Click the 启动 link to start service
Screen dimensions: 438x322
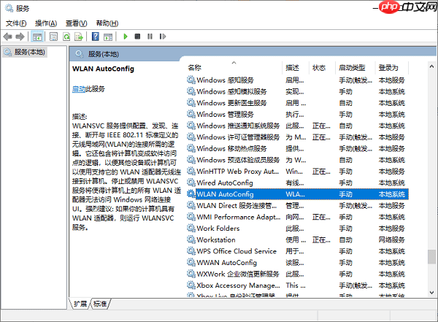pos(79,89)
